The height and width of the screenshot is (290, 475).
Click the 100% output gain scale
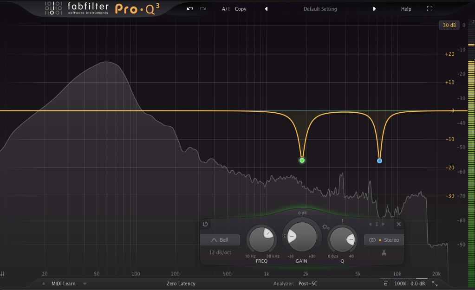(x=400, y=284)
